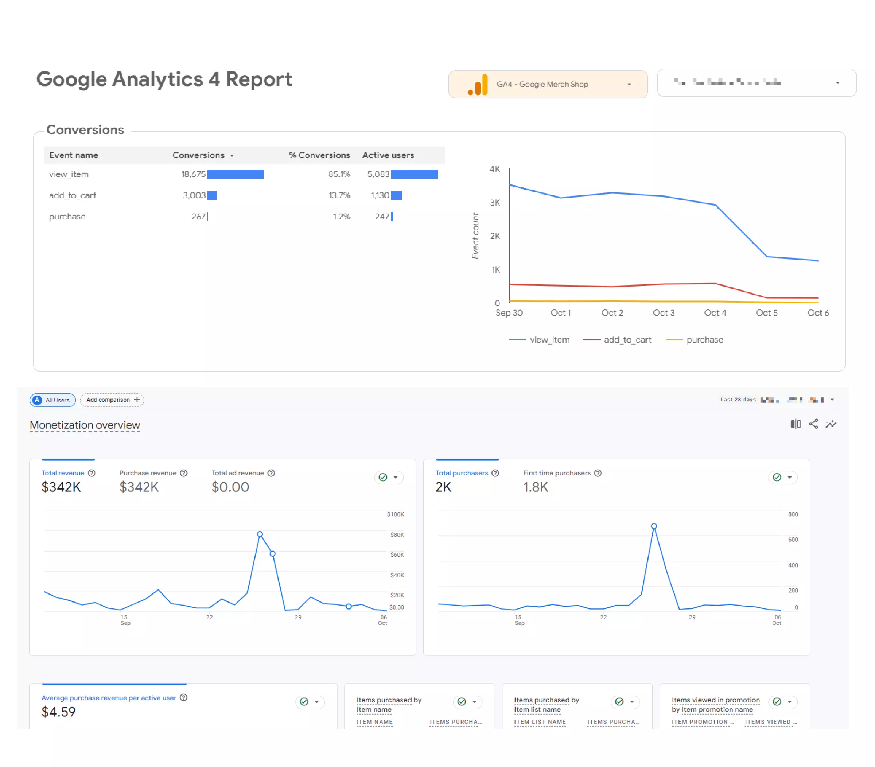Click the ITEMS VIEWED column header
Image resolution: width=875 pixels, height=767 pixels.
[771, 722]
